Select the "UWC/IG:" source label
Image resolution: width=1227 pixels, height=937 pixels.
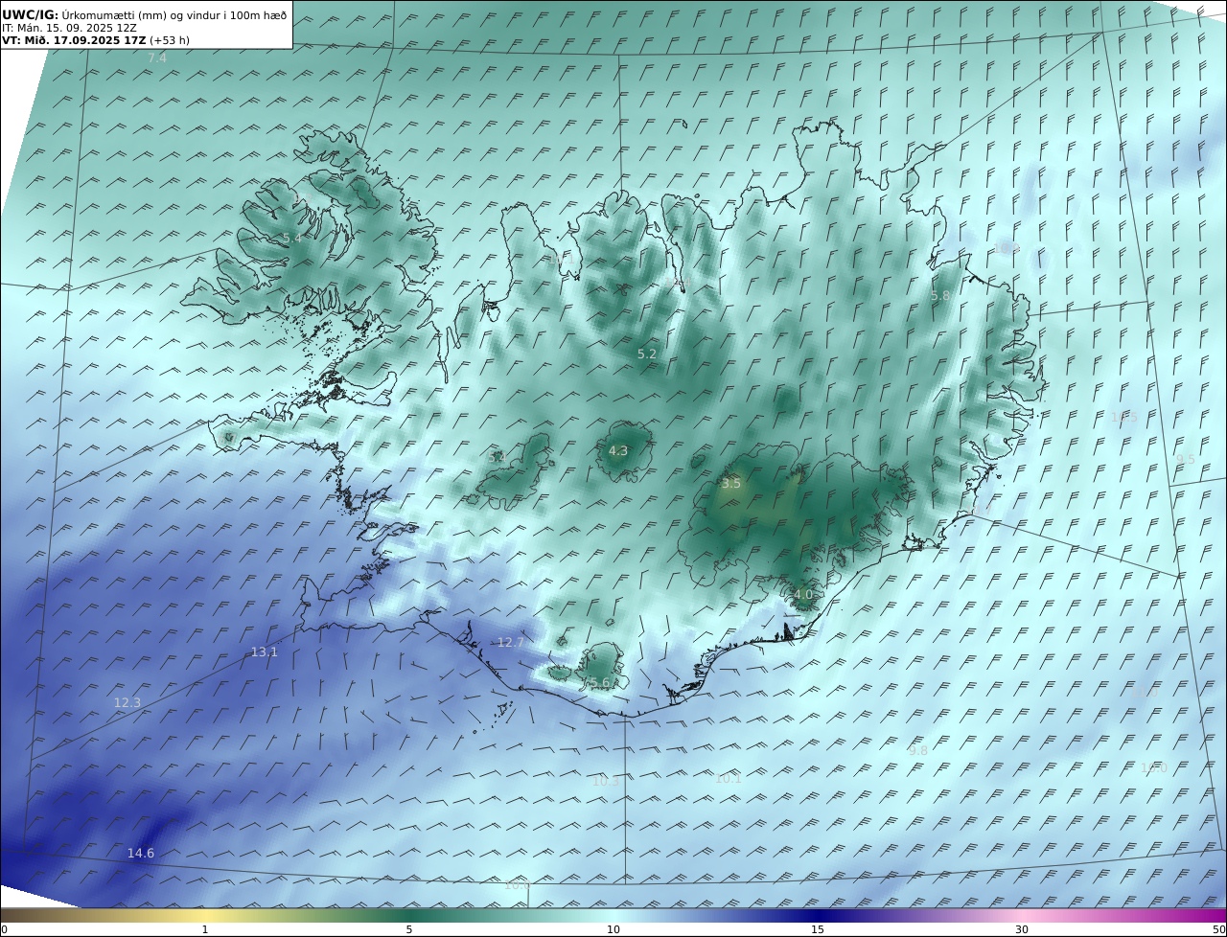(31, 14)
